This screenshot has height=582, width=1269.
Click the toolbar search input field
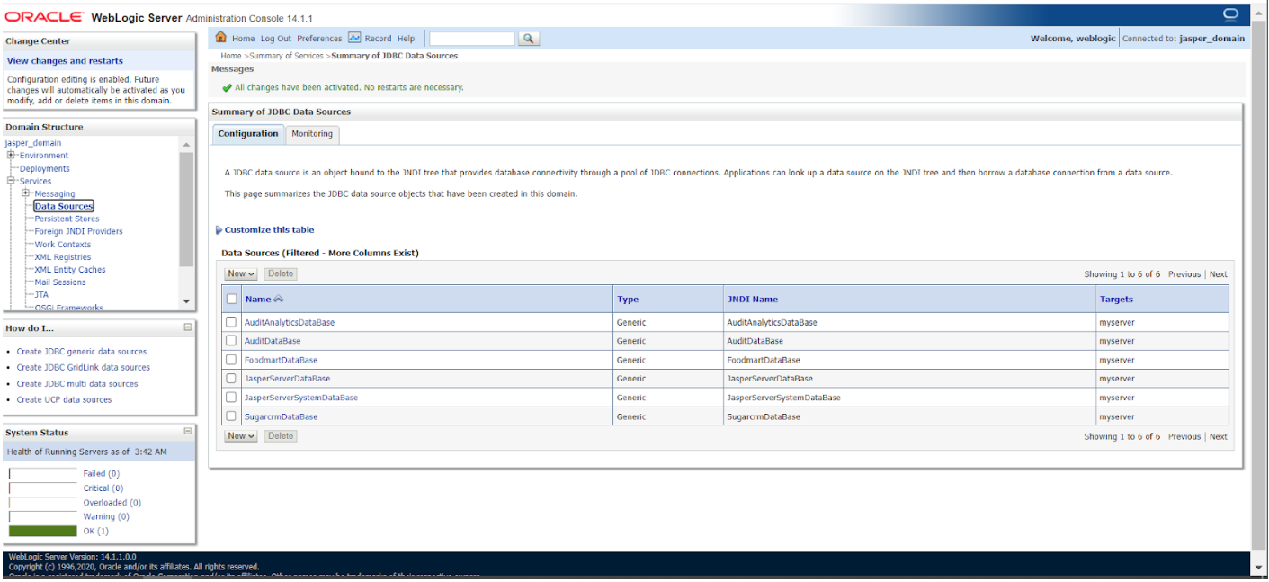[x=471, y=39]
